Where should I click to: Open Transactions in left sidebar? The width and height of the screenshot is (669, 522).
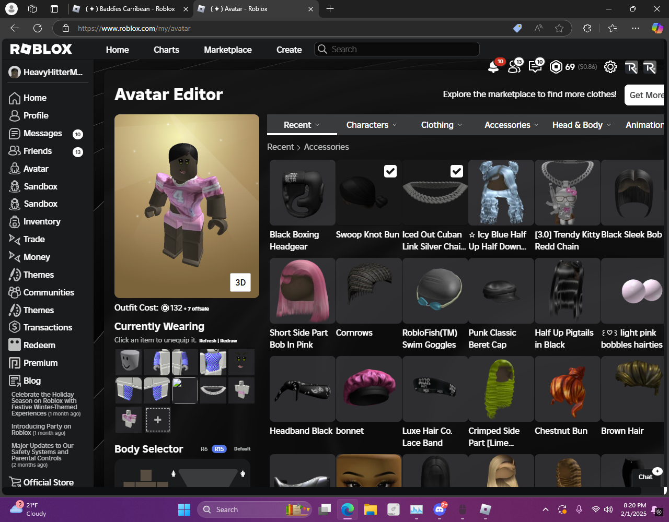click(x=47, y=327)
